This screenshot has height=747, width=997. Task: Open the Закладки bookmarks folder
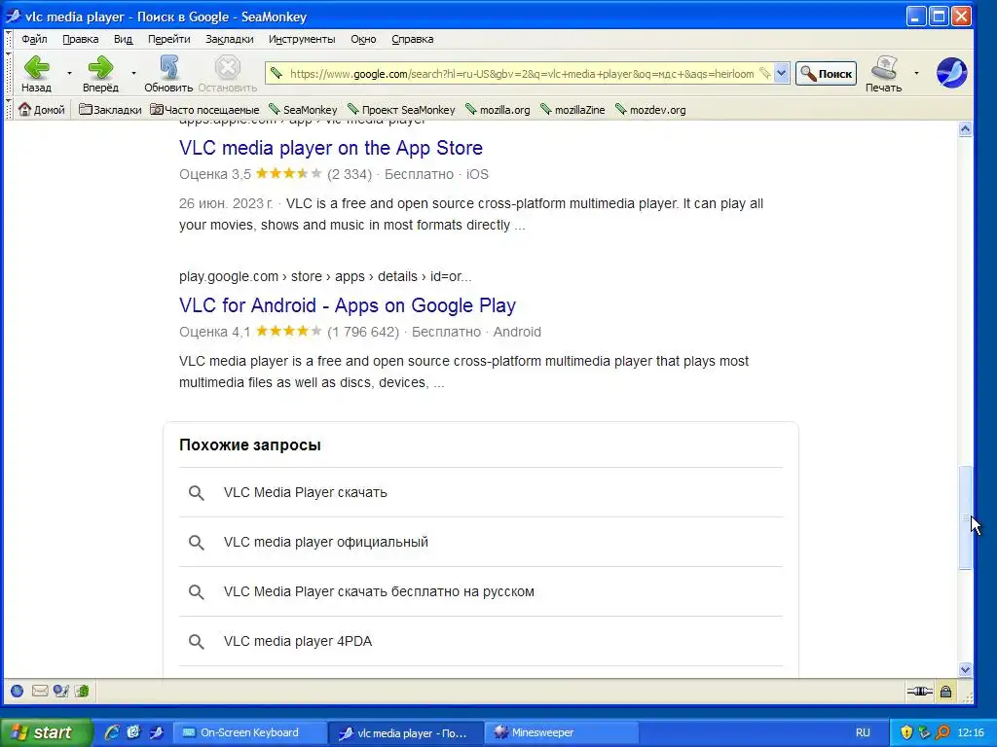(110, 109)
